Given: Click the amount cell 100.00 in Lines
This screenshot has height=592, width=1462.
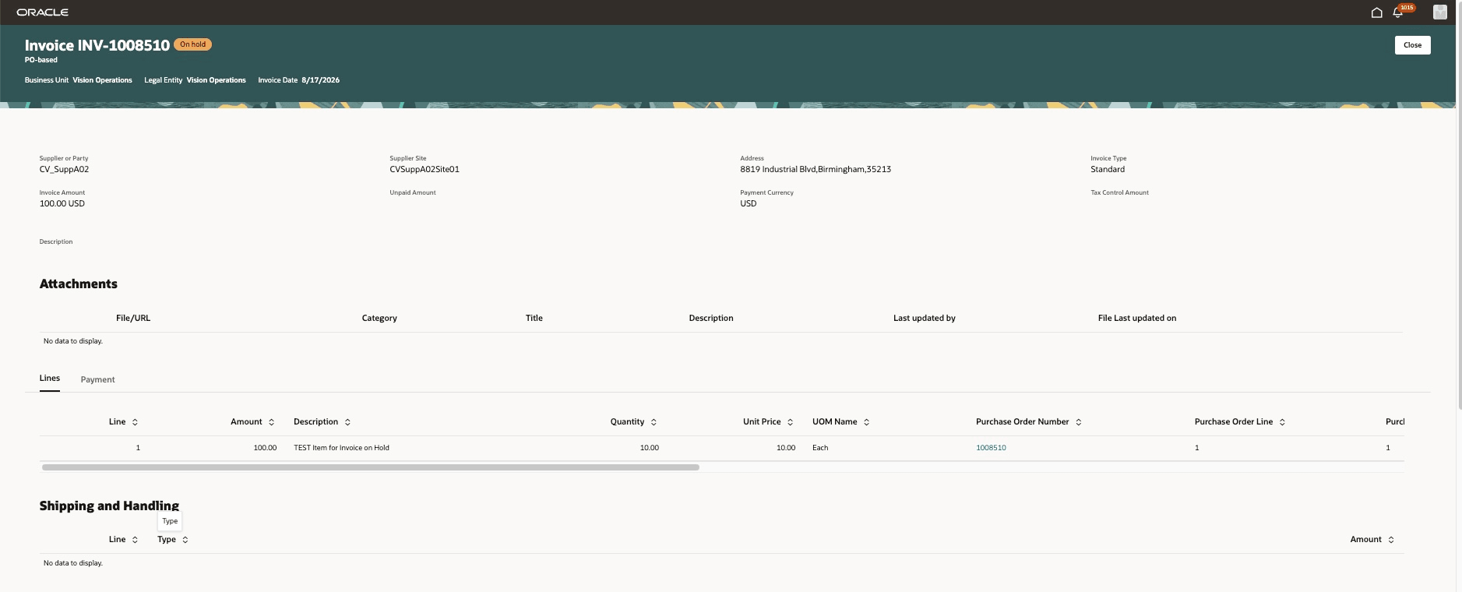Looking at the screenshot, I should coord(265,448).
